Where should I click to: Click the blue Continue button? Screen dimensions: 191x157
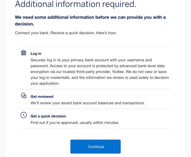click(95, 147)
